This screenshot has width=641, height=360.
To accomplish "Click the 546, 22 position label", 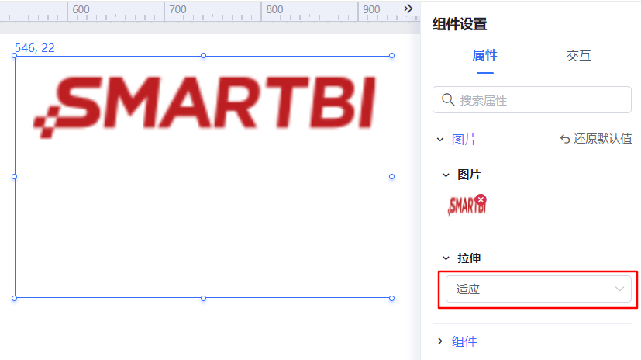I will click(x=35, y=48).
